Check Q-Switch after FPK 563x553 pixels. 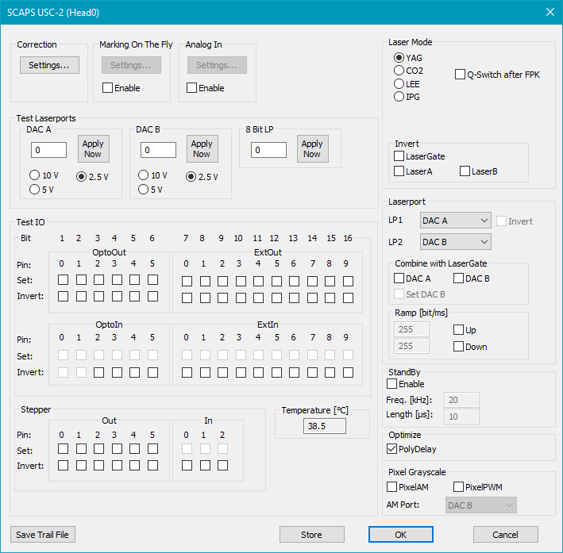[461, 75]
